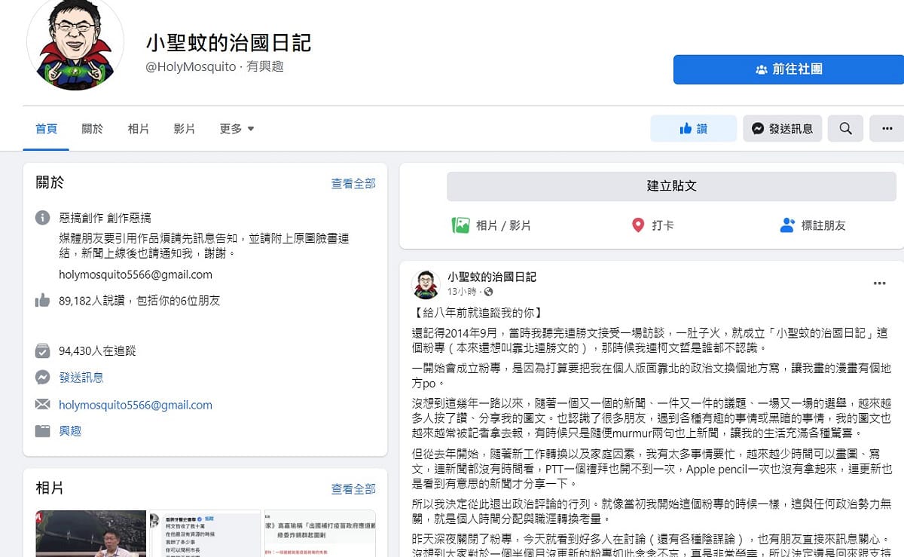904x557 pixels.
Task: Click the 前往社團 button
Action: tap(789, 69)
